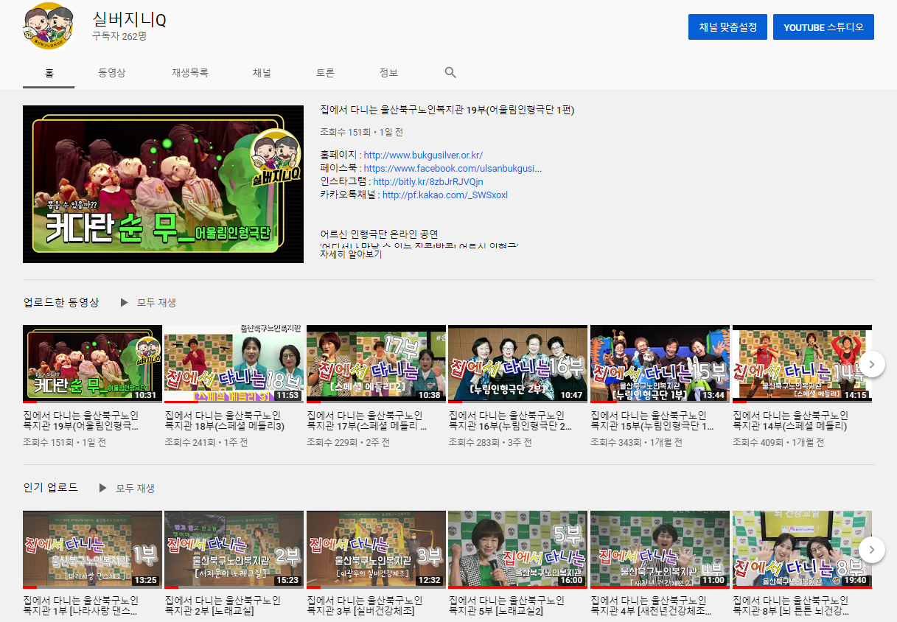The height and width of the screenshot is (622, 897).
Task: Play all popular uploads (인기 업로드)
Action: 127,488
